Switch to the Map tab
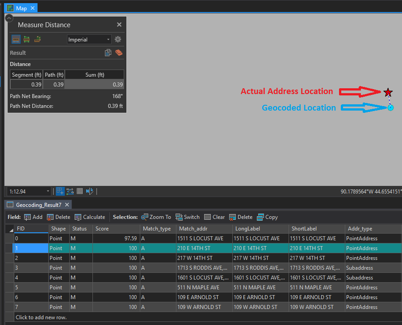This screenshot has width=402, height=325. [21, 8]
